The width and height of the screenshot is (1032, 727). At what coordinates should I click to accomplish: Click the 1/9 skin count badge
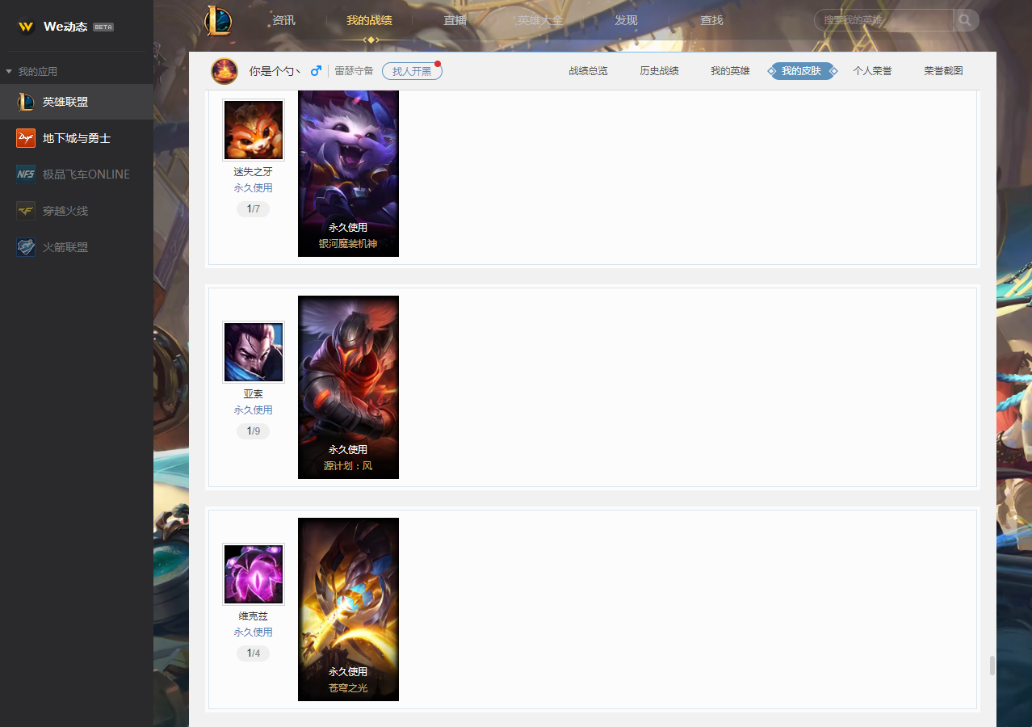254,431
